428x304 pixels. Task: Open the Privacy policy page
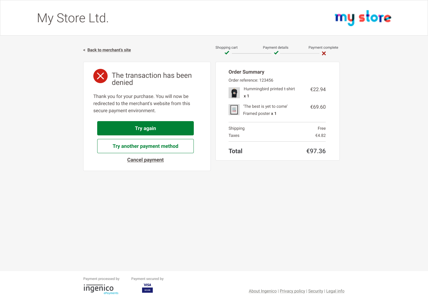click(292, 291)
